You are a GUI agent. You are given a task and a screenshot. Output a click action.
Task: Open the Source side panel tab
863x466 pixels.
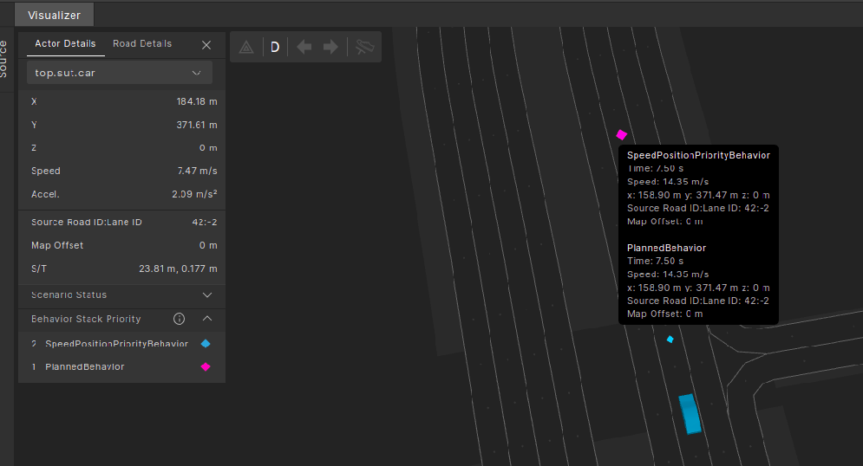coord(5,59)
